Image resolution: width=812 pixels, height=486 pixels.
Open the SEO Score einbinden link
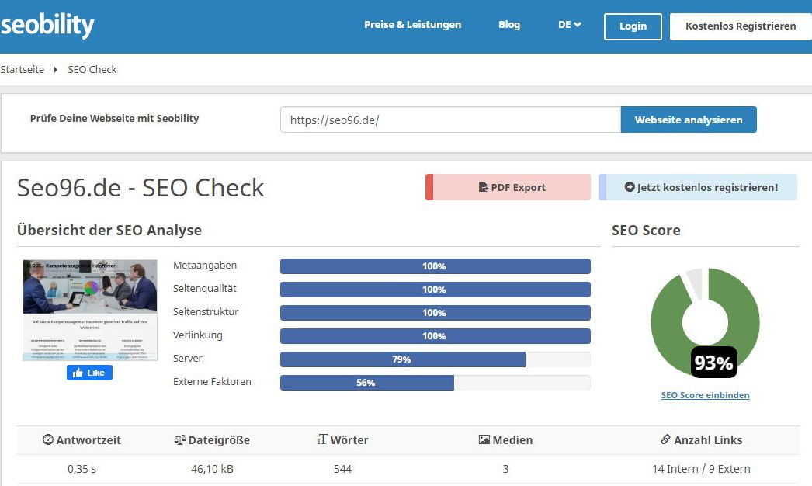point(705,395)
